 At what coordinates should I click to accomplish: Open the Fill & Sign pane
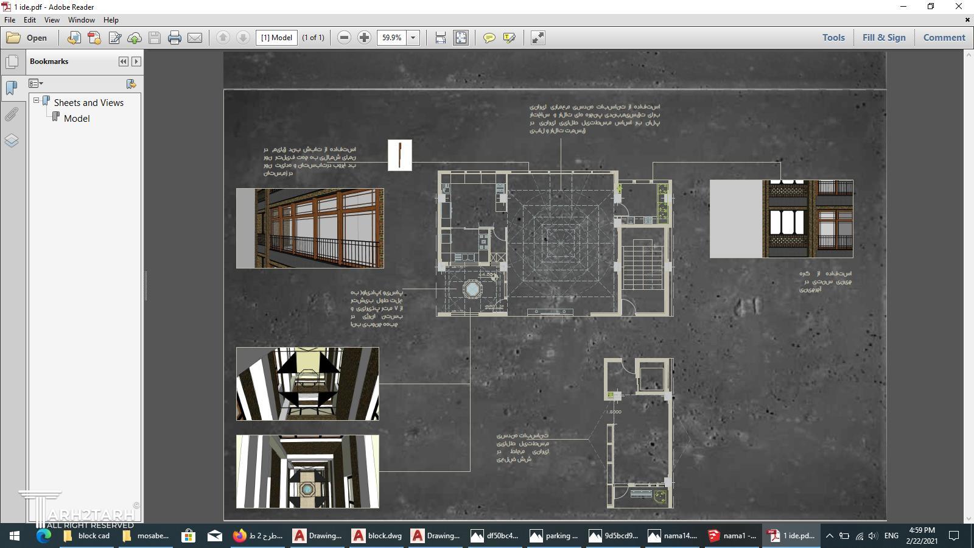pyautogui.click(x=883, y=38)
